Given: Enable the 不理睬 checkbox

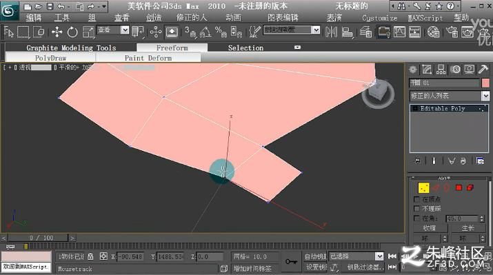Looking at the screenshot, I should point(417,208).
